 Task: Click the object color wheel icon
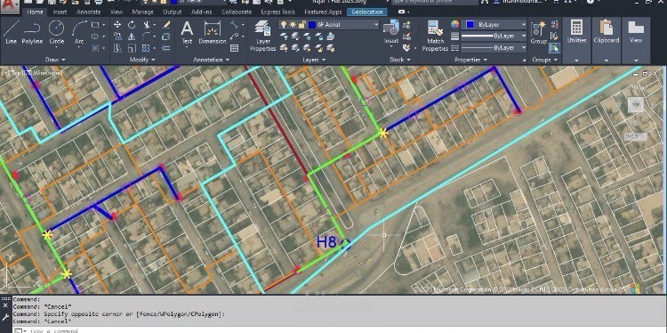tap(454, 25)
